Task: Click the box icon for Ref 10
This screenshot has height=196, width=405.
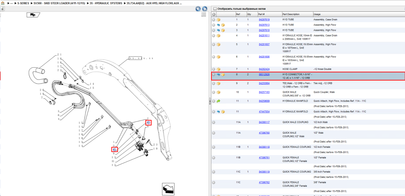Action: [218, 92]
